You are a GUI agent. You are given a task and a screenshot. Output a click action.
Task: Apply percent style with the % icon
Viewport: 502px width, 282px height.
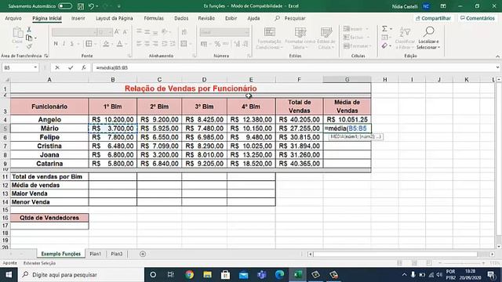(x=217, y=44)
